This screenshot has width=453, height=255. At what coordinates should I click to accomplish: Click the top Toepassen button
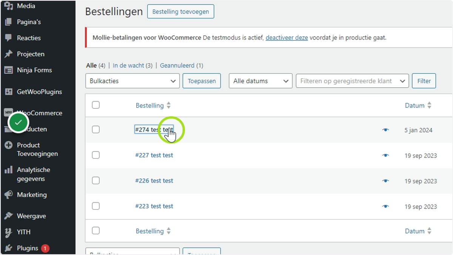pos(202,81)
